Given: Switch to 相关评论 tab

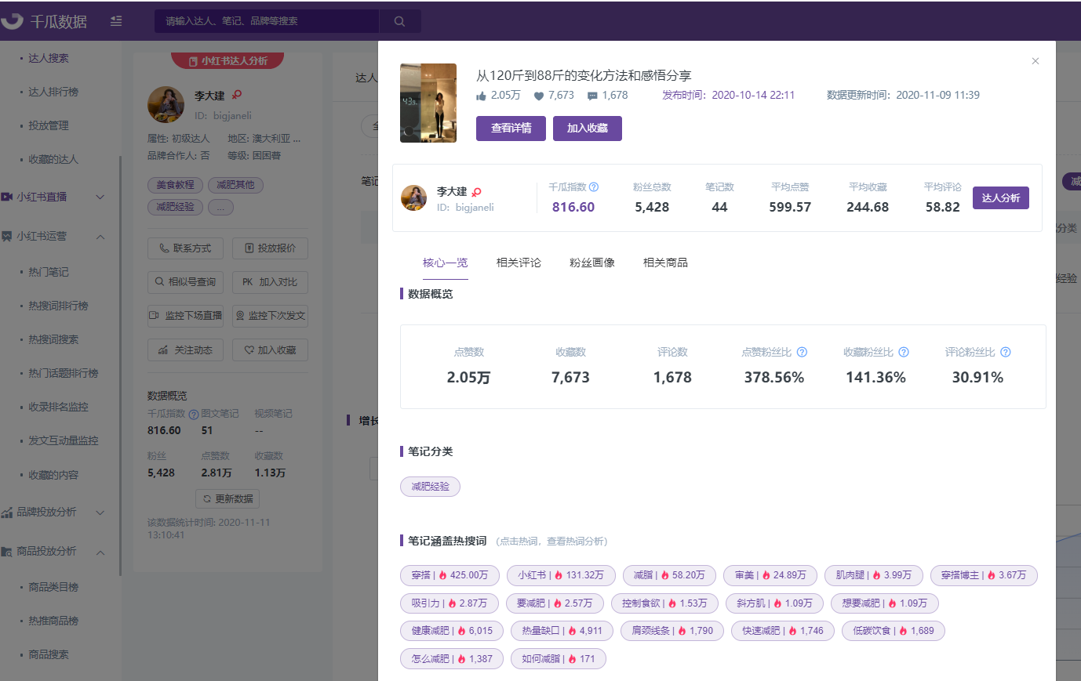Looking at the screenshot, I should tap(519, 263).
